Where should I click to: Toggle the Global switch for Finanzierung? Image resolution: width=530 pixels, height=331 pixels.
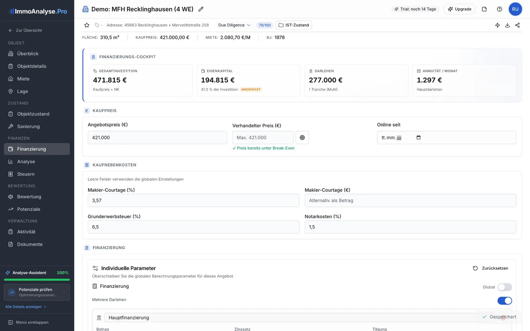tap(505, 287)
